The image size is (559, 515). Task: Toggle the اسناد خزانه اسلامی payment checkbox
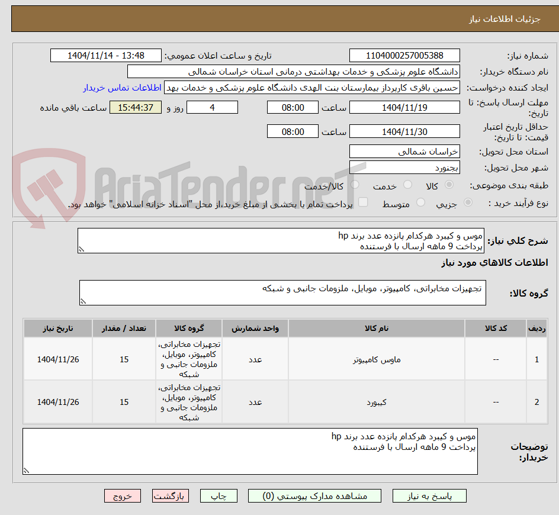point(363,202)
